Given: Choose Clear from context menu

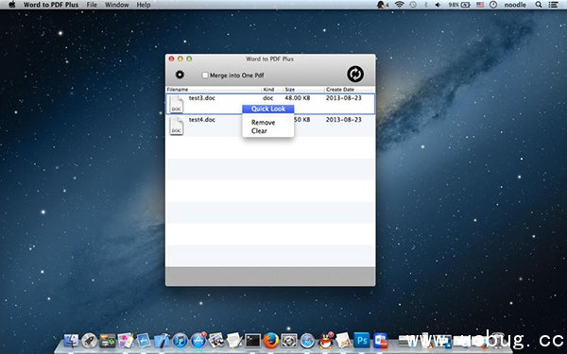Looking at the screenshot, I should [x=259, y=131].
